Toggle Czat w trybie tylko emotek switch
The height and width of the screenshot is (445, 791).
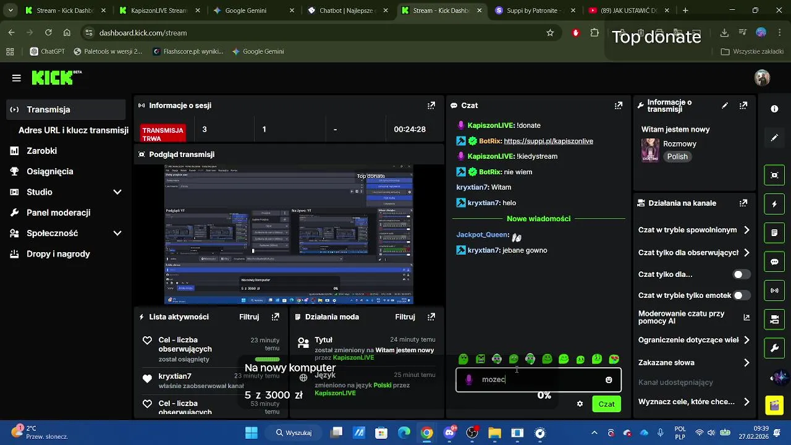point(742,295)
